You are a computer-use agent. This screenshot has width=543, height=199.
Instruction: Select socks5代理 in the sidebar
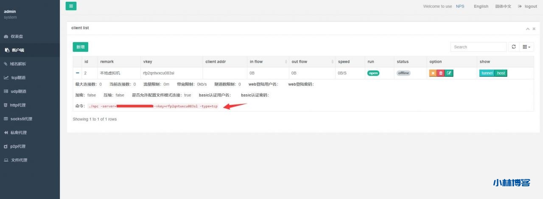coord(21,119)
